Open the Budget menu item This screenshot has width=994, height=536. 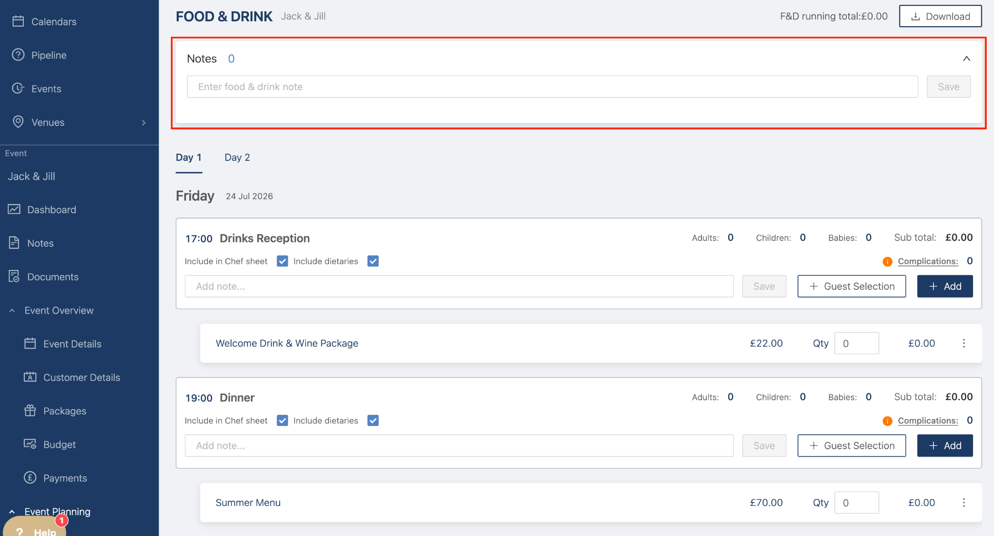pyautogui.click(x=59, y=444)
